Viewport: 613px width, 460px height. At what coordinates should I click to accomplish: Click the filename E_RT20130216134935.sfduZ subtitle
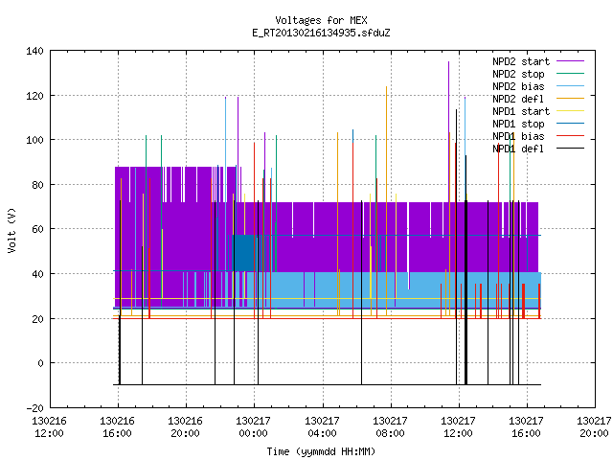(x=321, y=33)
